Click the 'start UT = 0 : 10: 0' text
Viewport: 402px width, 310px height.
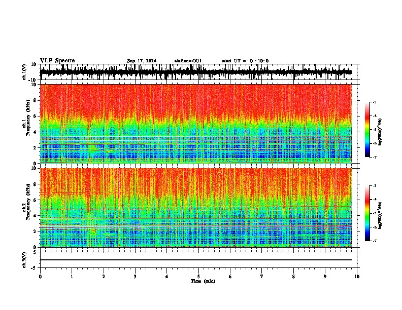click(x=245, y=61)
